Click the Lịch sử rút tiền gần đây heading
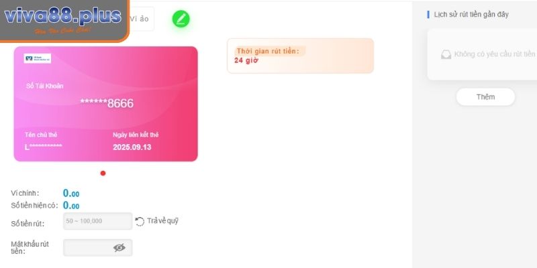The image size is (537, 268). click(x=471, y=14)
